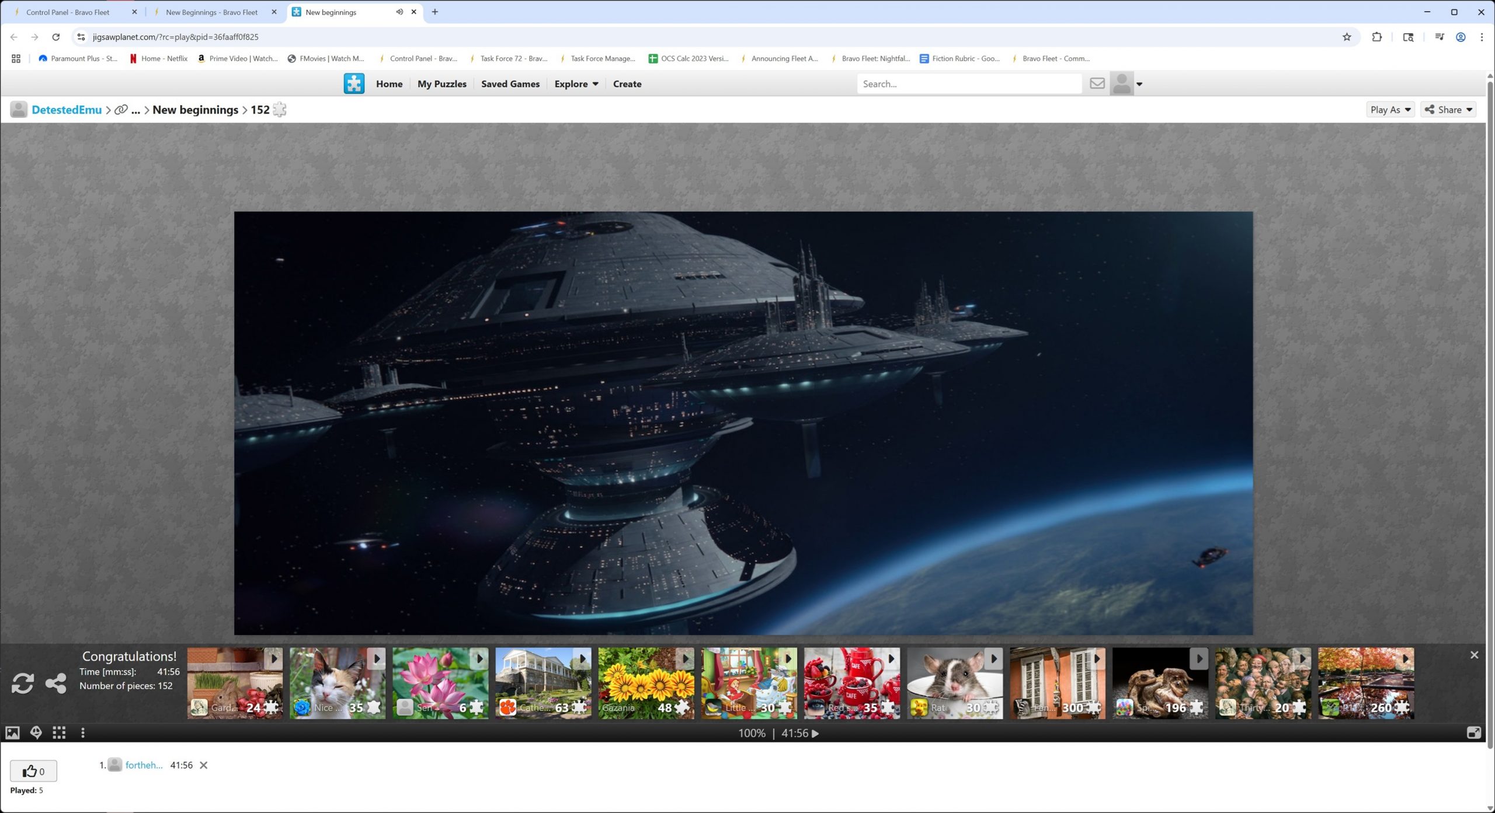
Task: Open the Thirty... 20-piece faces puzzle thumbnail
Action: pyautogui.click(x=1263, y=683)
